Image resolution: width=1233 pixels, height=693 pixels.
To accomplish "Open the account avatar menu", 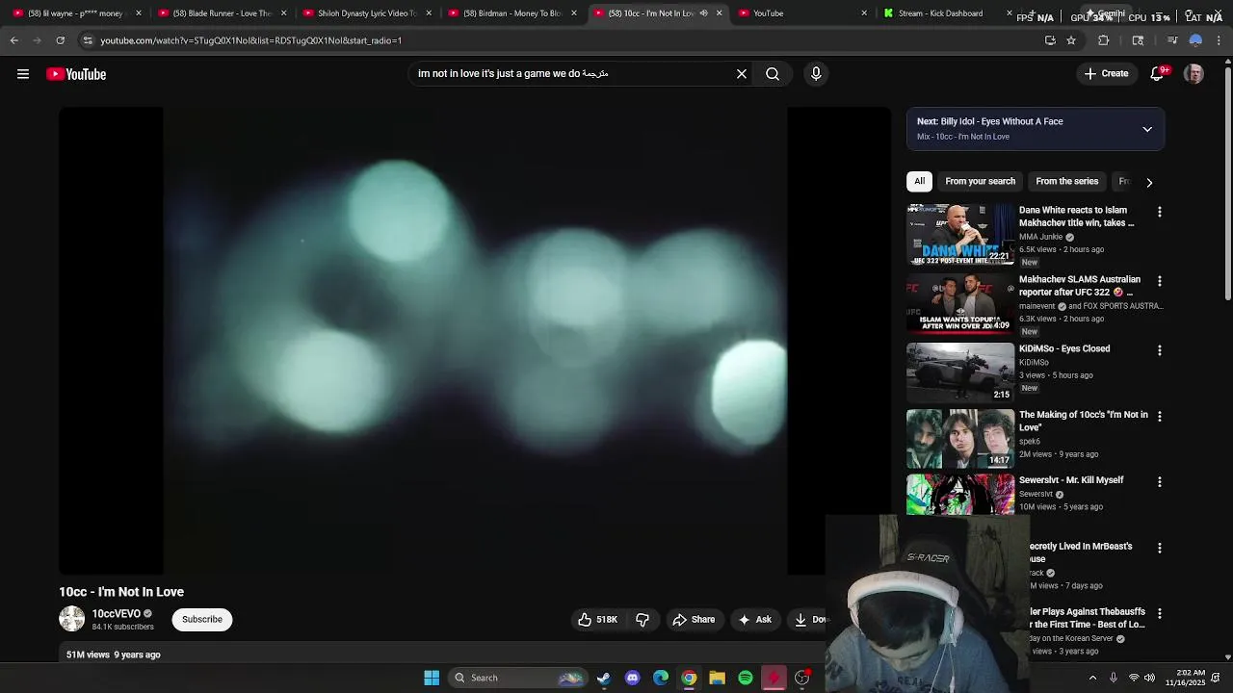I will click(x=1194, y=74).
